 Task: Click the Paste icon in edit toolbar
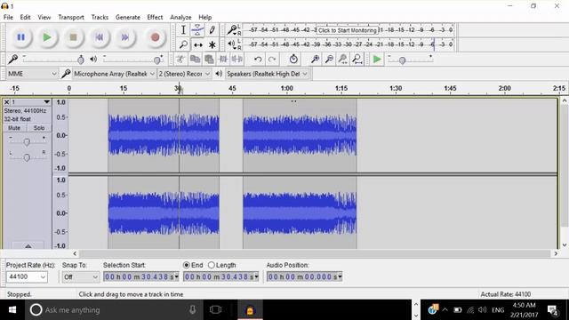(209, 59)
